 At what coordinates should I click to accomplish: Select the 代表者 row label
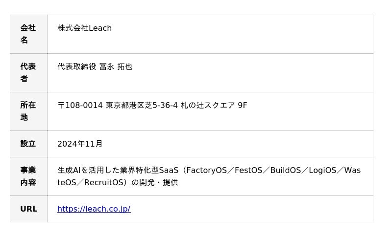point(28,73)
